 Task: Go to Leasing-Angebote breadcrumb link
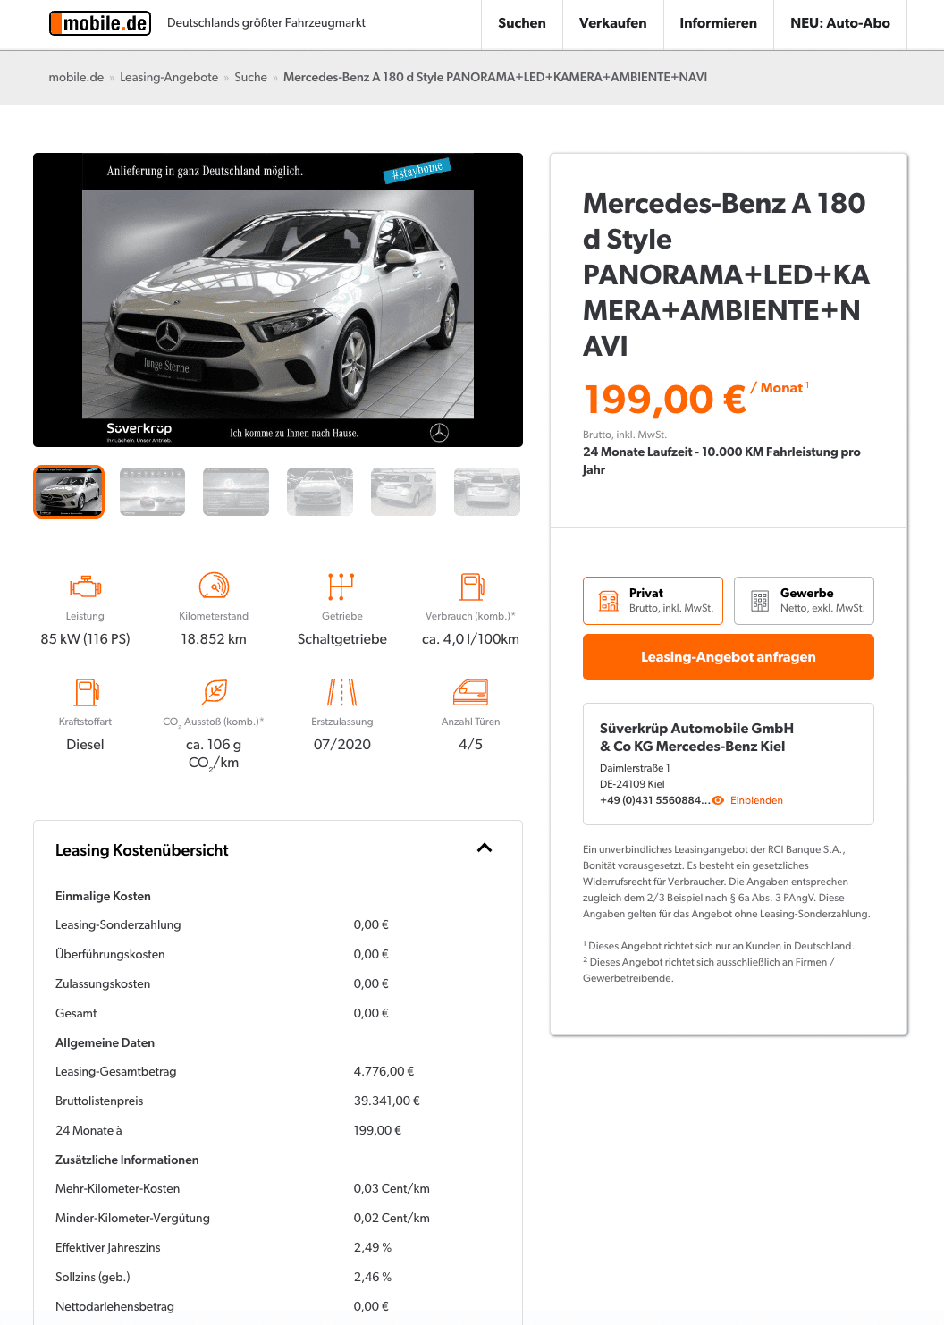click(x=169, y=78)
